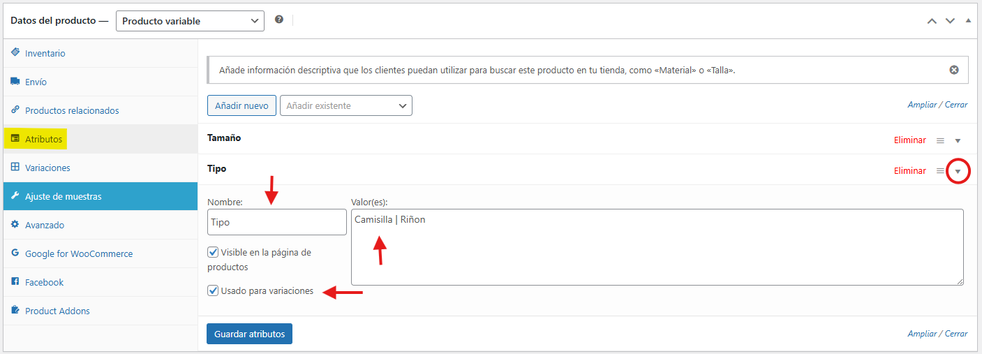Image resolution: width=982 pixels, height=354 pixels.
Task: Move product data panel up arrow
Action: (932, 21)
